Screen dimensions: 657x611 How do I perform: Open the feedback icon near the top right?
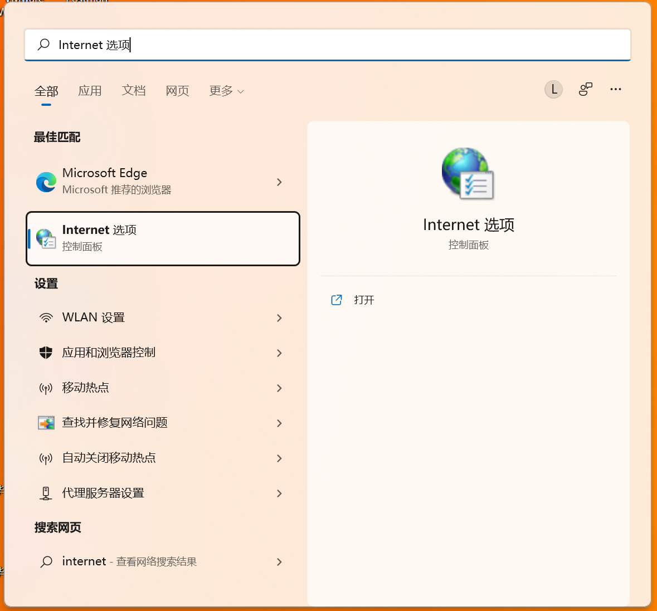586,89
